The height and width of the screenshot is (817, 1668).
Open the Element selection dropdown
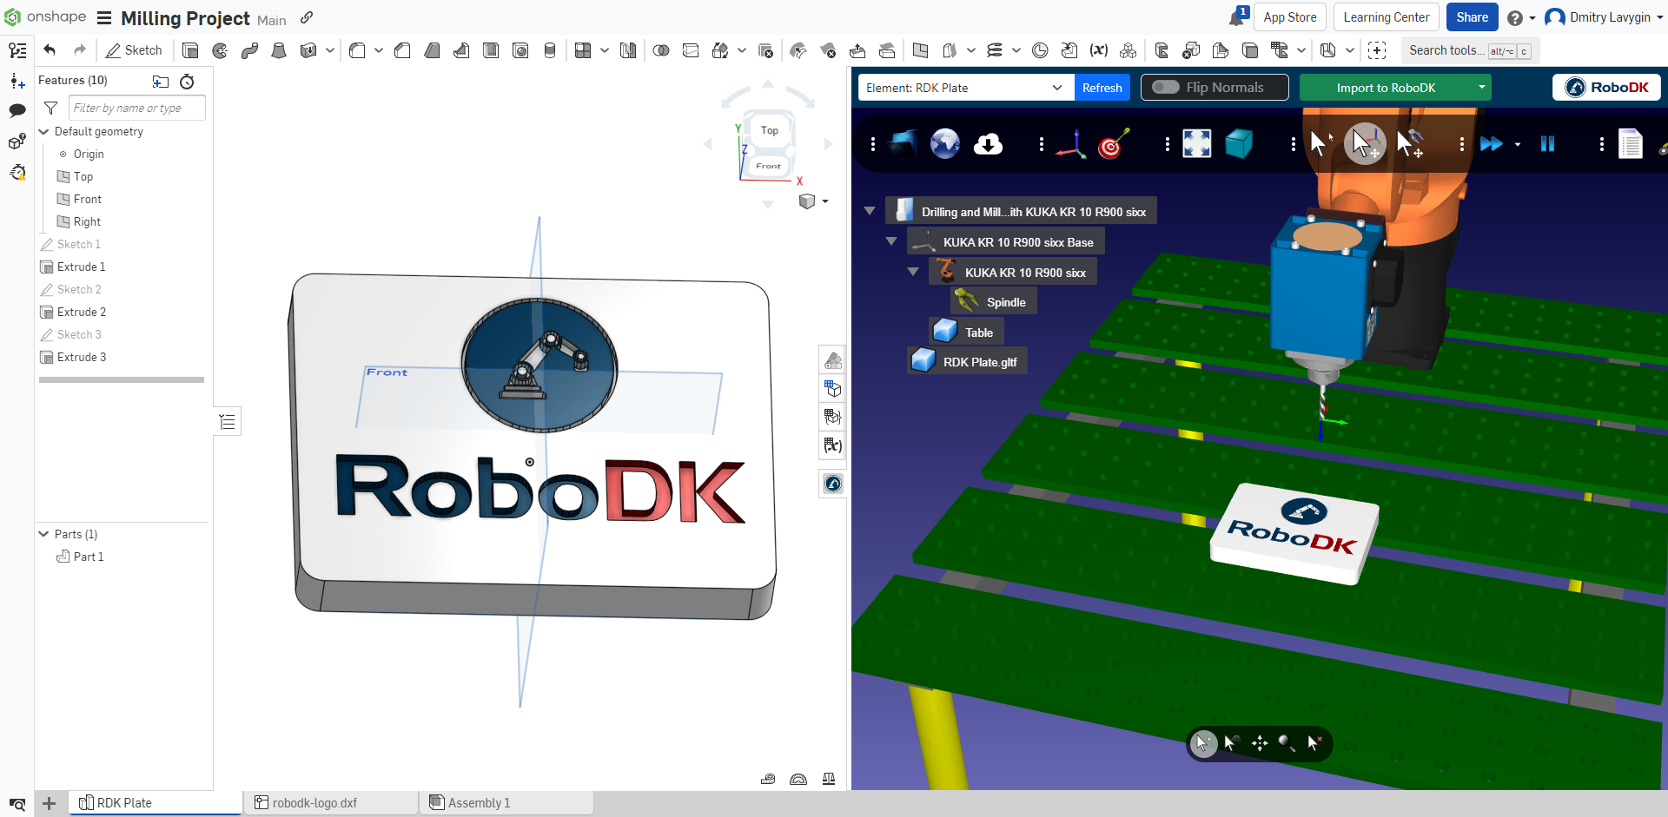[x=1057, y=87]
